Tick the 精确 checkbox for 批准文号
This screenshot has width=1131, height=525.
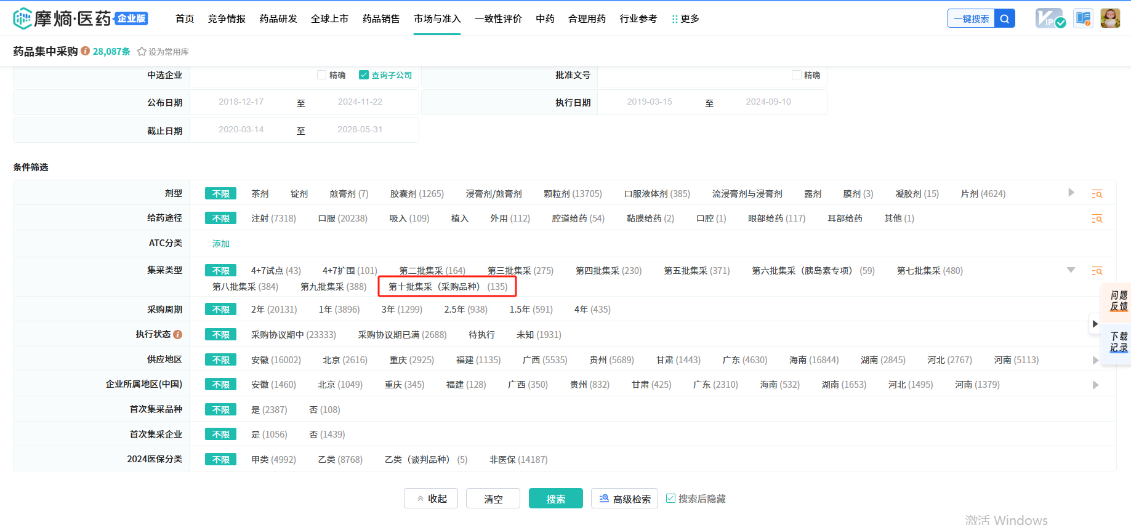[x=796, y=75]
